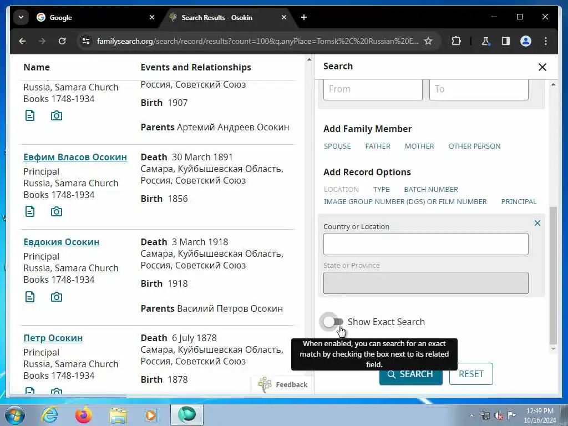568x426 pixels.
Task: Close the Search panel
Action: [x=542, y=67]
